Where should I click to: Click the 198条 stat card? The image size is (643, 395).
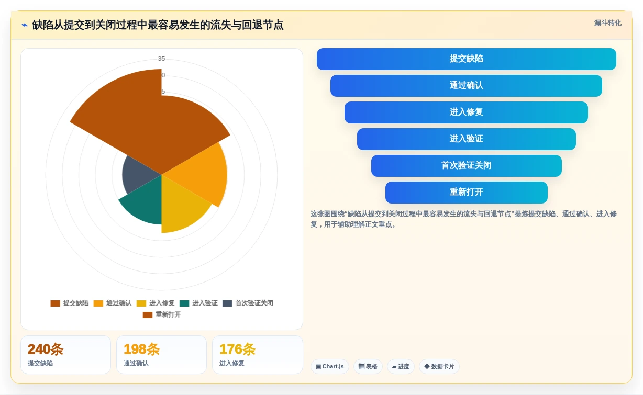click(x=161, y=355)
